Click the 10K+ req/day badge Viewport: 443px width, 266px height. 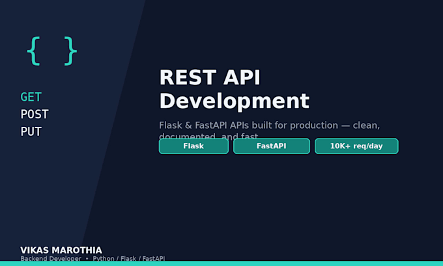pyautogui.click(x=356, y=146)
